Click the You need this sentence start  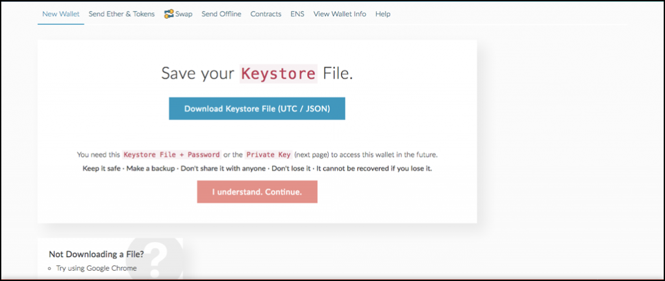99,155
